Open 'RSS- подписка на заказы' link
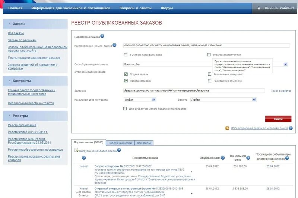This screenshot has height=198, width=298. coord(260,128)
